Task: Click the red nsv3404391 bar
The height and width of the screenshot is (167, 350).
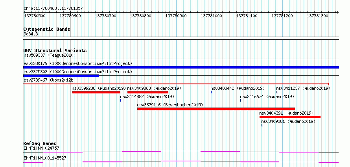Action: pyautogui.click(x=290, y=117)
